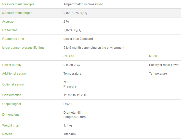
Task: Select the Weight in air label
Action: [x=11, y=126]
